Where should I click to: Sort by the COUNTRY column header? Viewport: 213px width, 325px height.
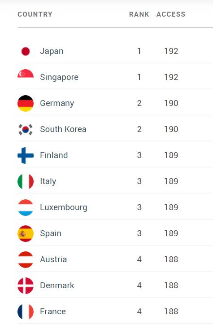[35, 14]
